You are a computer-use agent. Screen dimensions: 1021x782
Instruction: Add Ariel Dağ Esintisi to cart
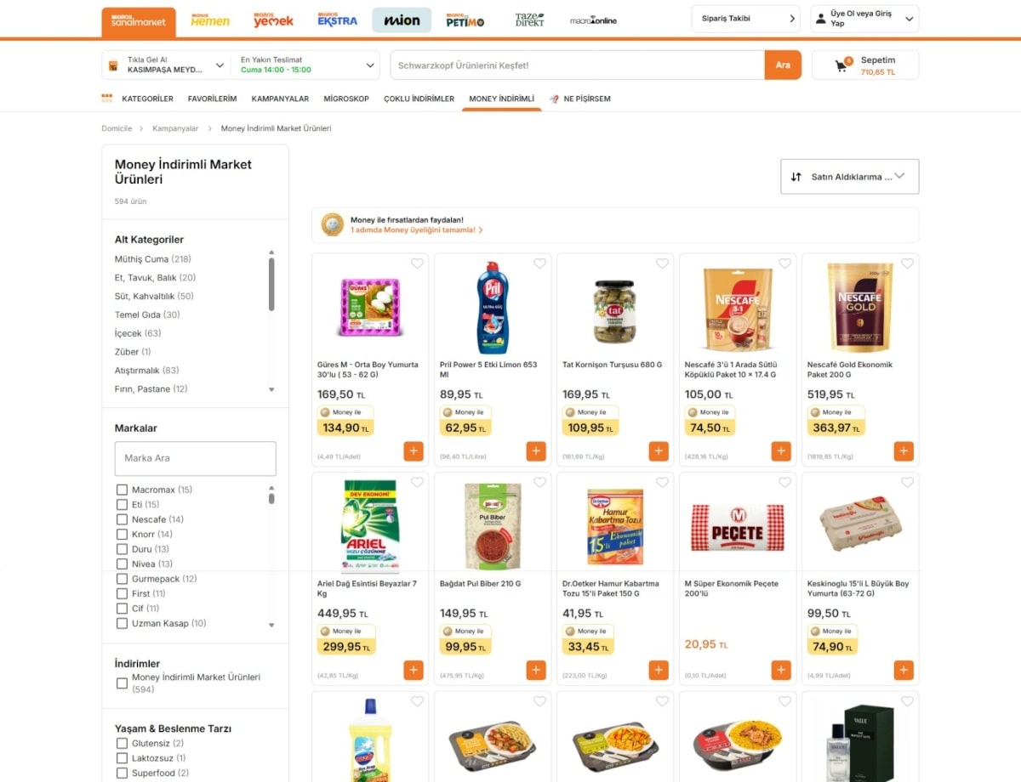coord(414,670)
